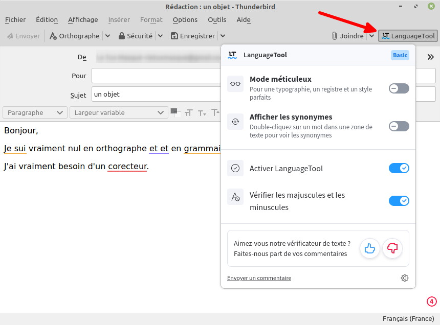Open the Outils menu
Screen dimensions: 440x325
pos(217,19)
